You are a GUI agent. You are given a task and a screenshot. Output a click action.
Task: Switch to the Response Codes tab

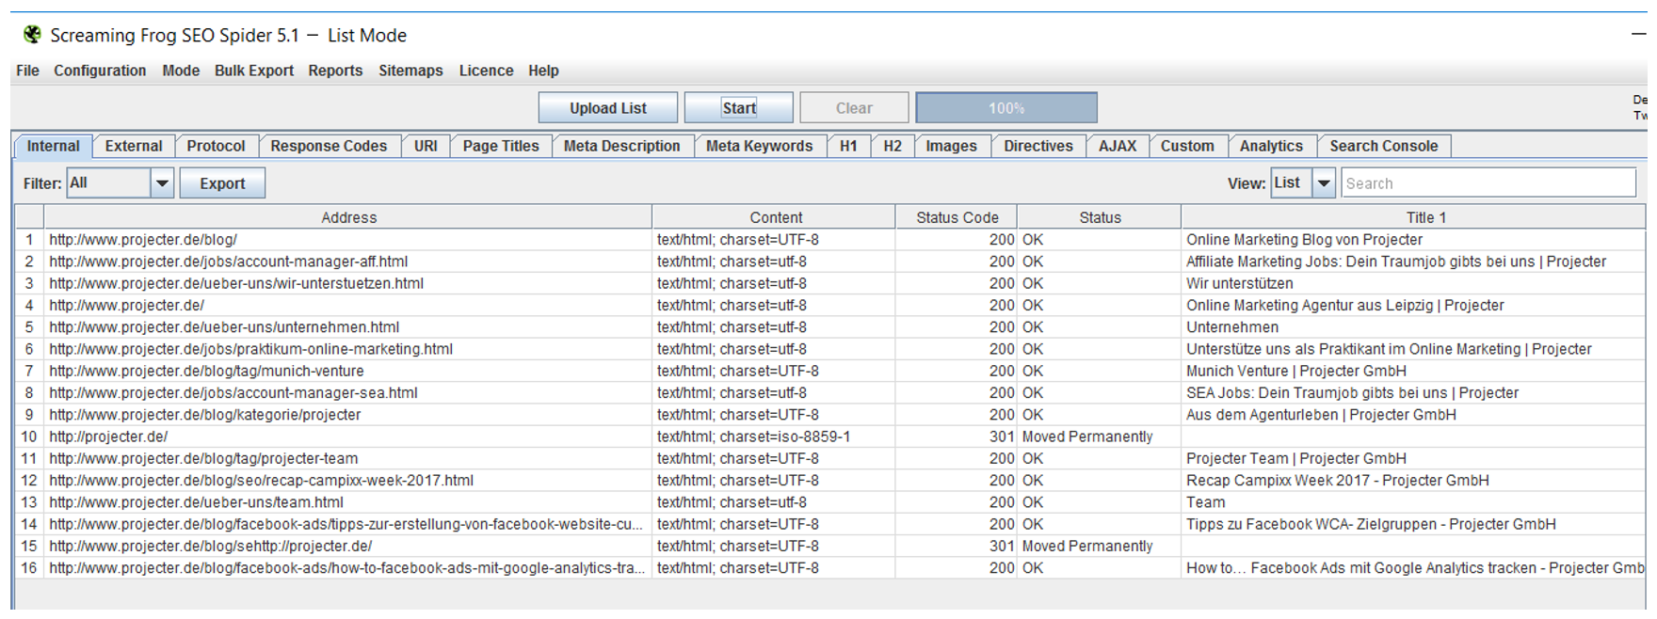pyautogui.click(x=329, y=146)
